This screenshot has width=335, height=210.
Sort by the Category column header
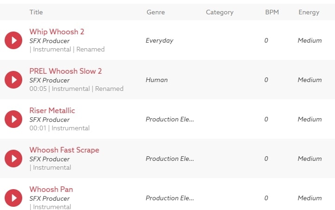tap(220, 12)
